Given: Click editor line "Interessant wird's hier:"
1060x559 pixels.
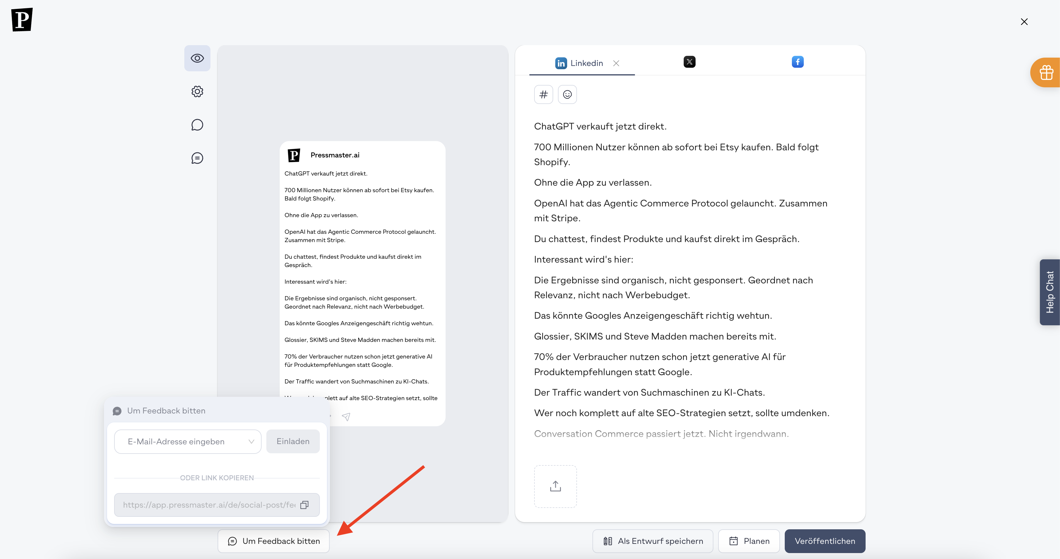Looking at the screenshot, I should point(584,259).
